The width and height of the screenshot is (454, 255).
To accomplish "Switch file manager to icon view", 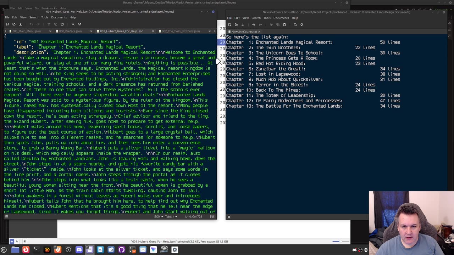I will [12, 242].
